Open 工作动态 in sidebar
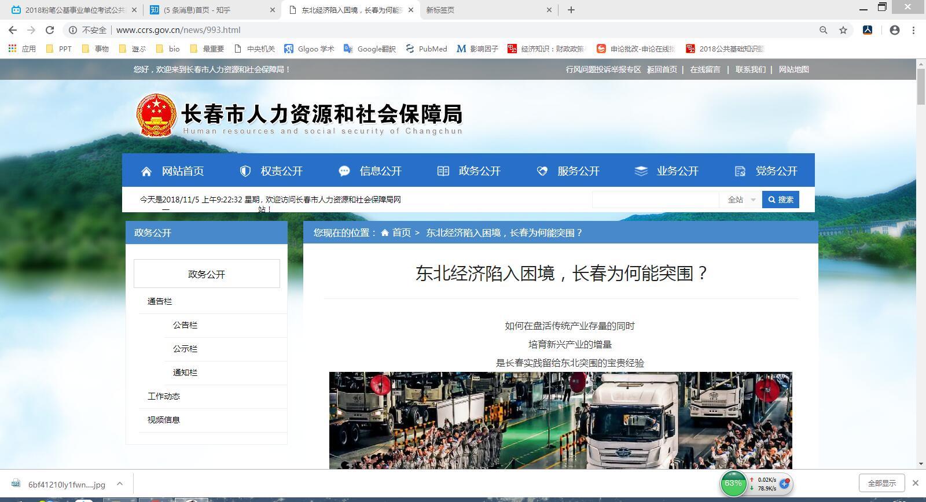 (164, 396)
